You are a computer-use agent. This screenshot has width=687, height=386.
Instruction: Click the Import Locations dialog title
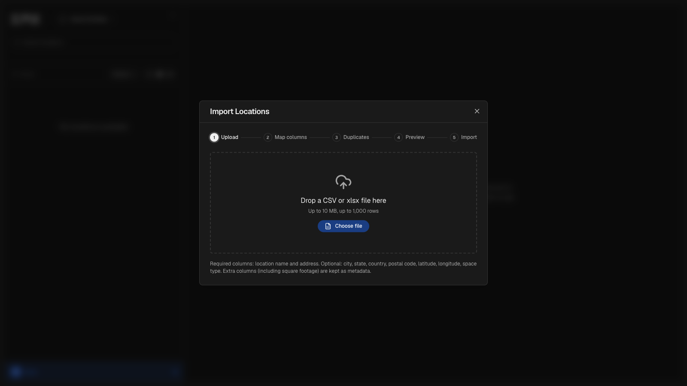tap(240, 112)
